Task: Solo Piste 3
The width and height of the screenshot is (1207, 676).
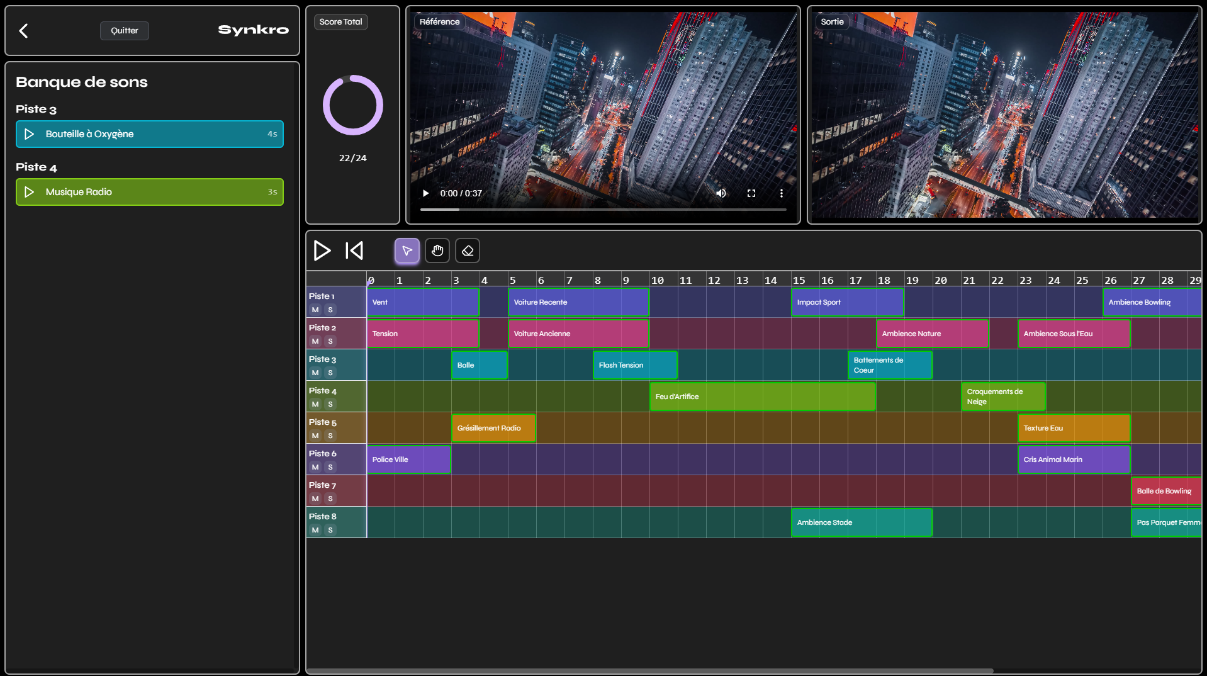Action: click(330, 373)
